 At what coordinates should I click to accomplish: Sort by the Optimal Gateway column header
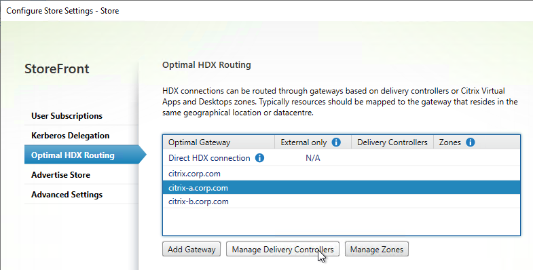[x=219, y=142]
